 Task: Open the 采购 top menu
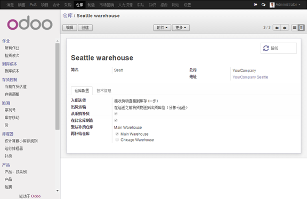68,5
